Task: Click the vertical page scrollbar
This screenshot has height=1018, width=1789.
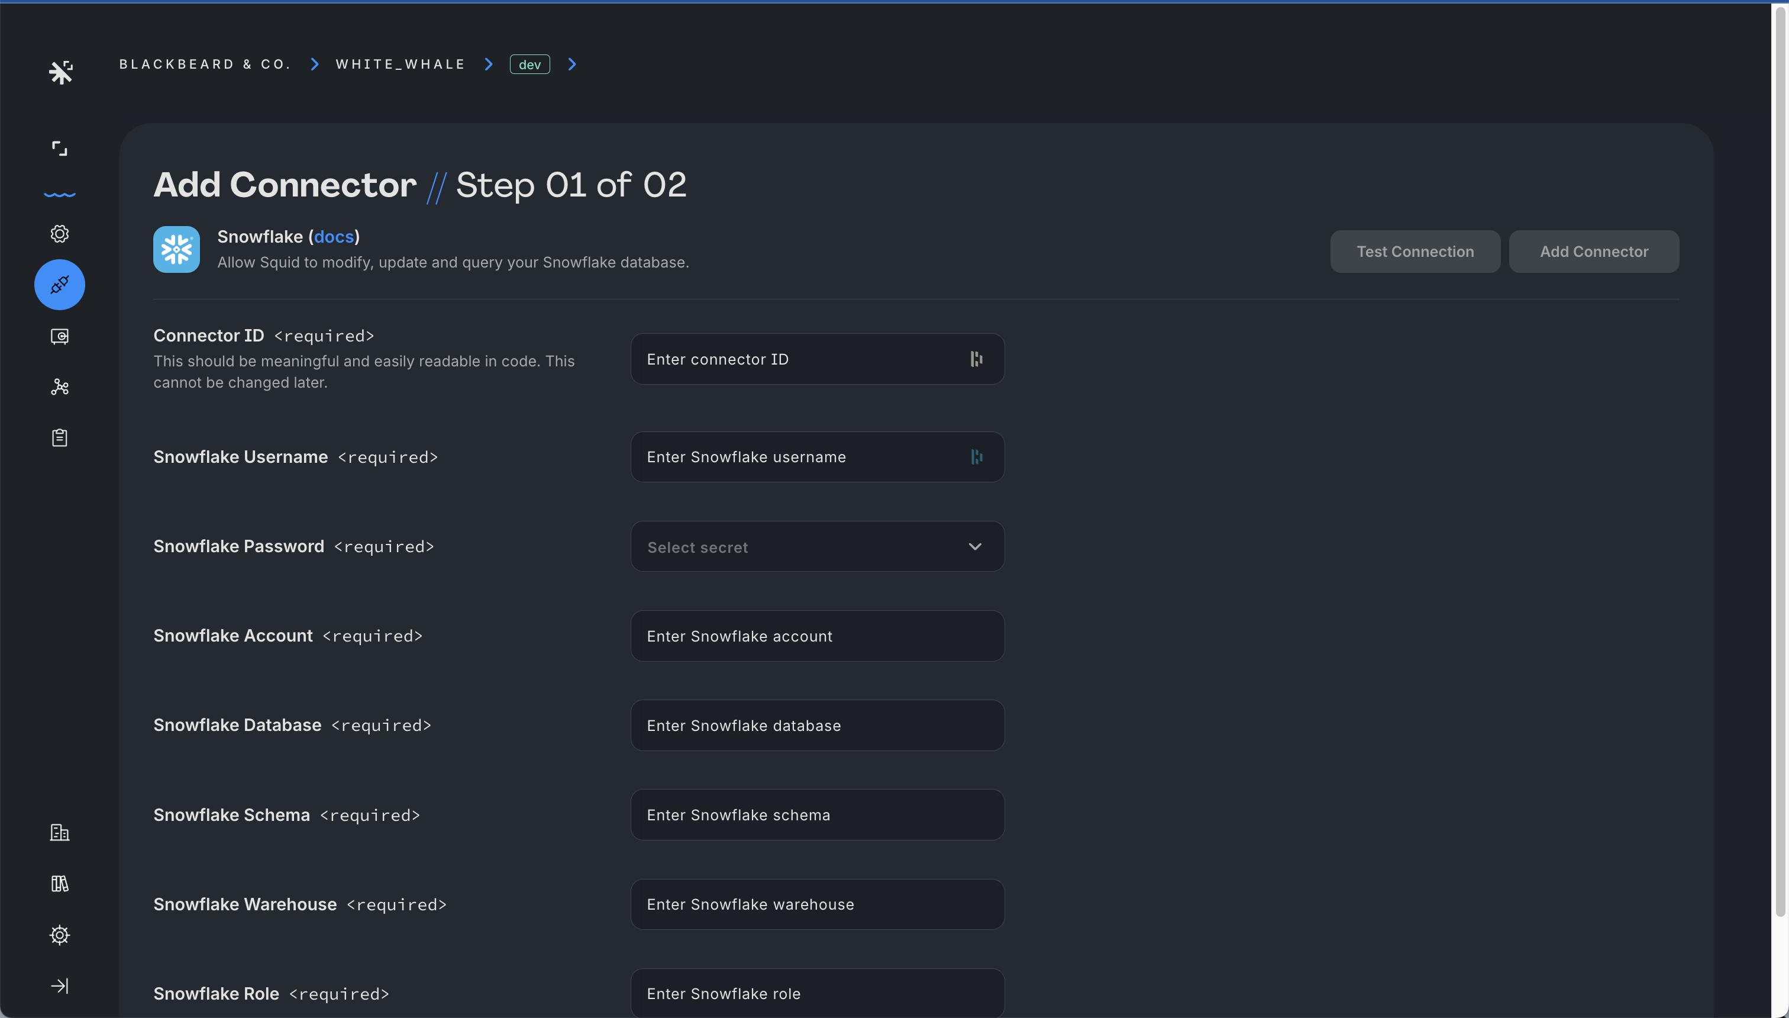Action: coord(1780,462)
